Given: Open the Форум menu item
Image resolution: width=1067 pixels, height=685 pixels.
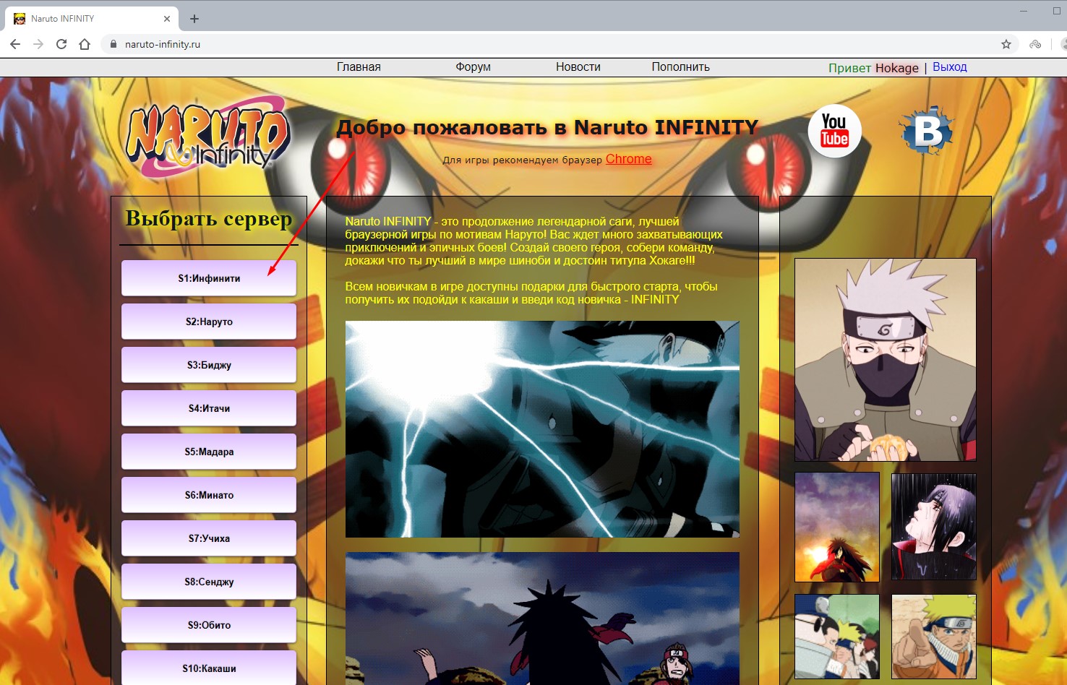Looking at the screenshot, I should coord(473,67).
